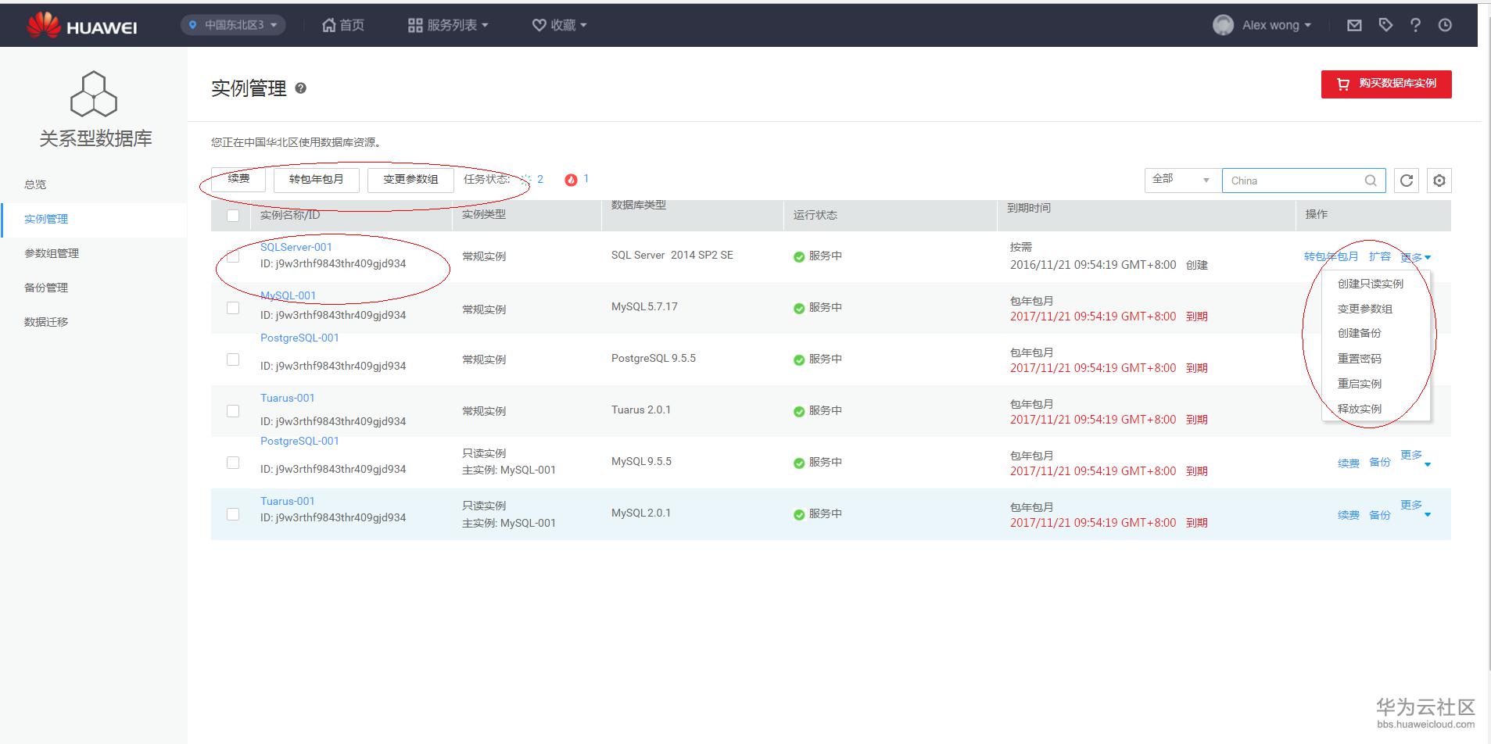The width and height of the screenshot is (1491, 744).
Task: Check the MySQL-001 row checkbox
Action: click(233, 308)
